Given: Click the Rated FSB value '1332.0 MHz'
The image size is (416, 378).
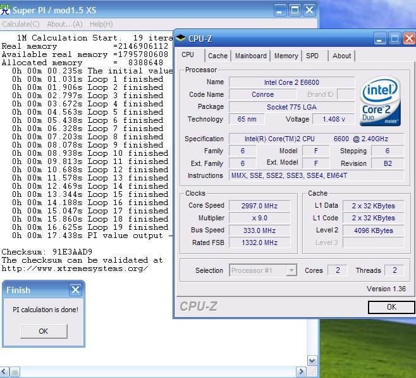Looking at the screenshot, I should 259,243.
